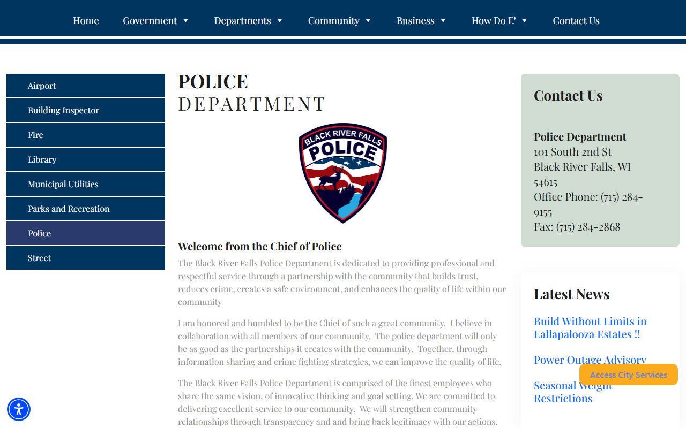The image size is (686, 428).
Task: Select Building Inspector in the sidebar
Action: click(86, 110)
